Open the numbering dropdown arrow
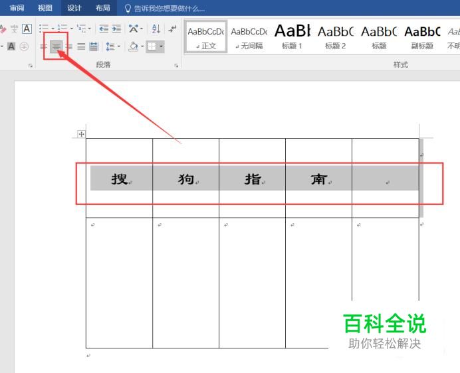460x373 pixels. tap(71, 29)
